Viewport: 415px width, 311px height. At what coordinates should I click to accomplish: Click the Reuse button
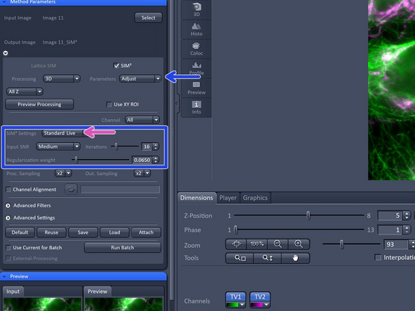[x=51, y=233]
